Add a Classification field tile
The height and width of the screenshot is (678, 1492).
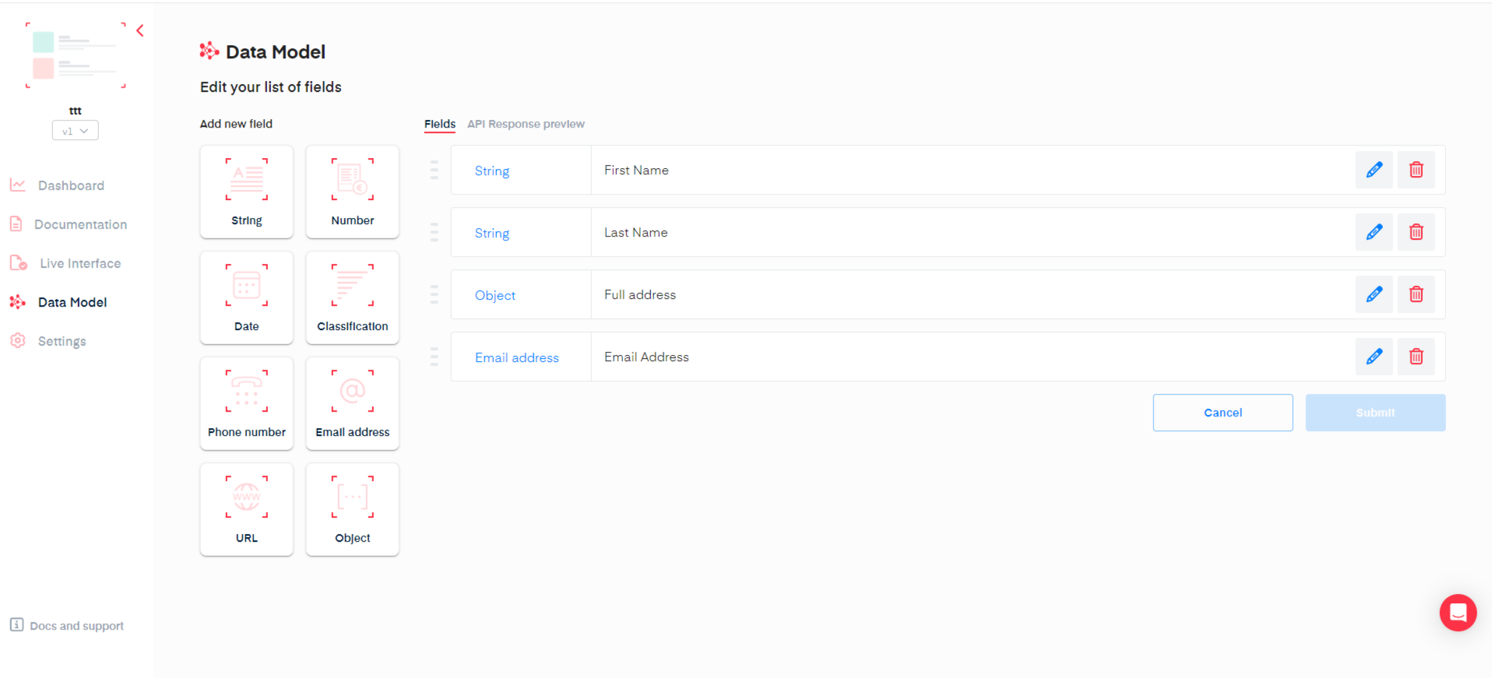pos(352,297)
